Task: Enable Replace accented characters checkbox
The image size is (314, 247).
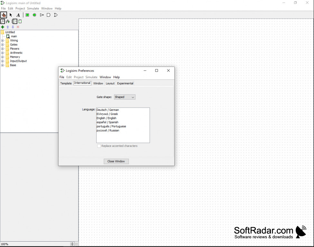Action: pos(99,146)
